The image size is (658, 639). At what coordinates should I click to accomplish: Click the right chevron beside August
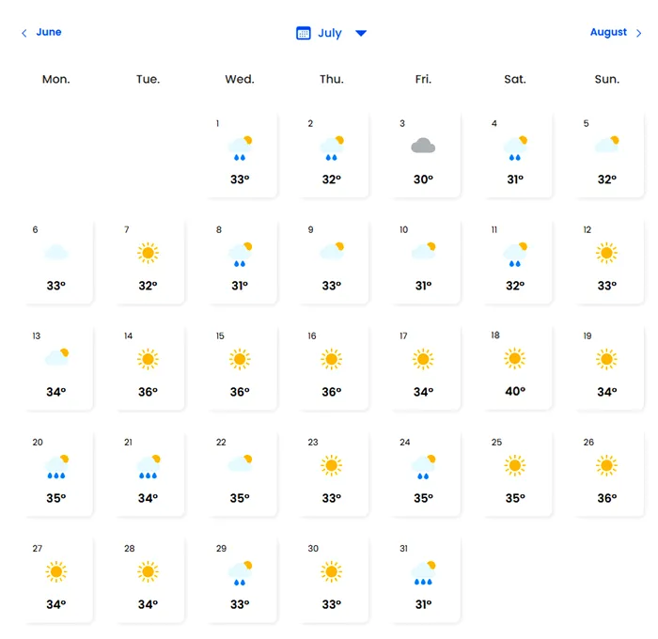[x=639, y=33]
